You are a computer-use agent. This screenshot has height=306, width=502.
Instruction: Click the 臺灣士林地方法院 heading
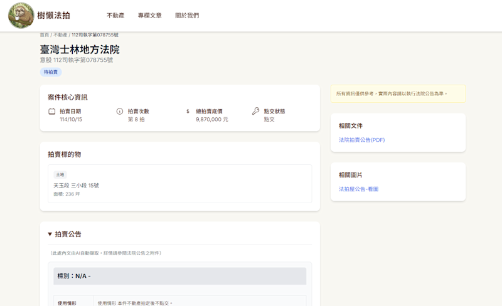[x=80, y=50]
